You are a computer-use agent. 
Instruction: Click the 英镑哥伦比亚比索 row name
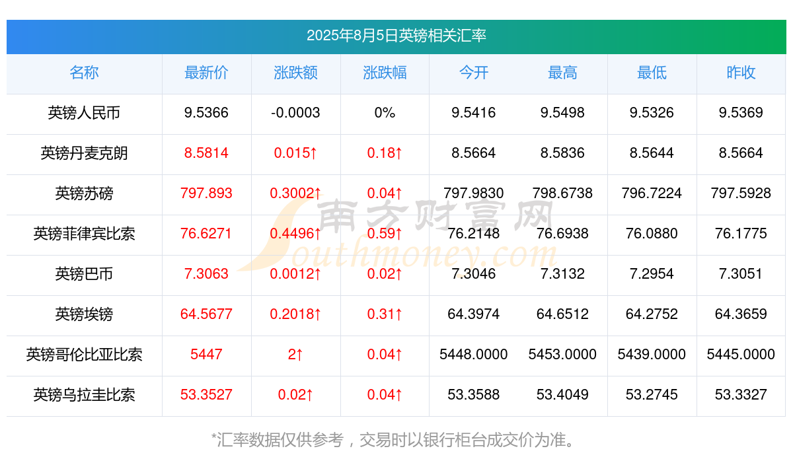pyautogui.click(x=84, y=355)
